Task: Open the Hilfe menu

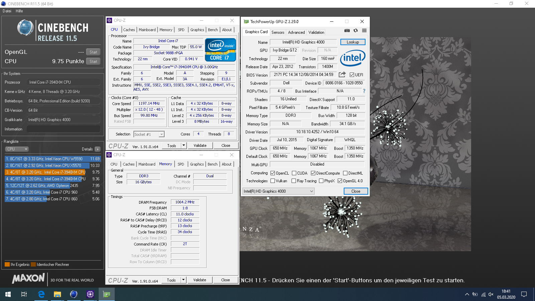Action: pos(19,11)
